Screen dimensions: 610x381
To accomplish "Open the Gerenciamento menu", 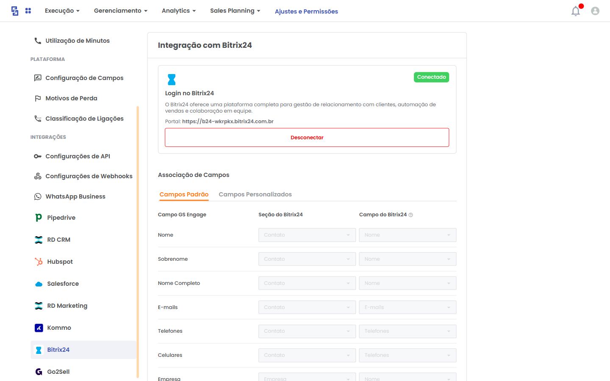I will tap(121, 11).
